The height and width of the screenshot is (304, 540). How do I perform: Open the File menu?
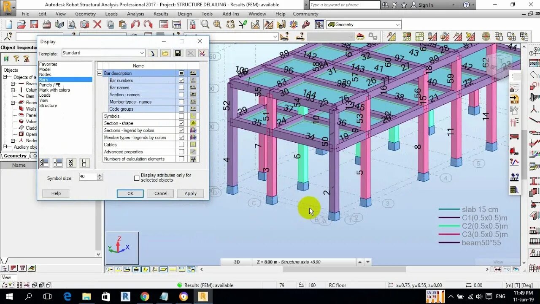click(x=25, y=14)
